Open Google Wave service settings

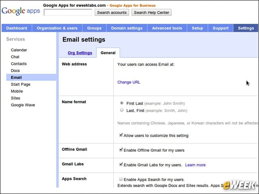click(x=23, y=105)
